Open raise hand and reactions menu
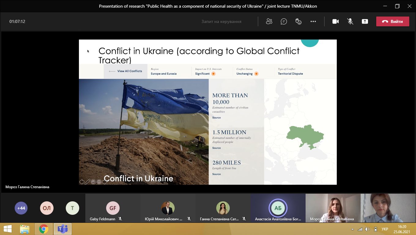 click(x=299, y=21)
